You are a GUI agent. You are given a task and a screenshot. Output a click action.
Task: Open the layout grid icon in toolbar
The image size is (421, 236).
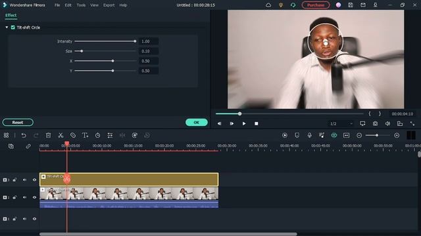[x=6, y=136]
